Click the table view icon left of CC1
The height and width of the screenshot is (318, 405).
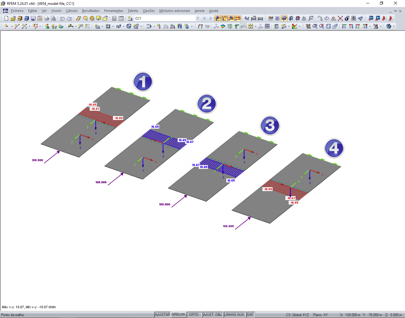pos(121,18)
